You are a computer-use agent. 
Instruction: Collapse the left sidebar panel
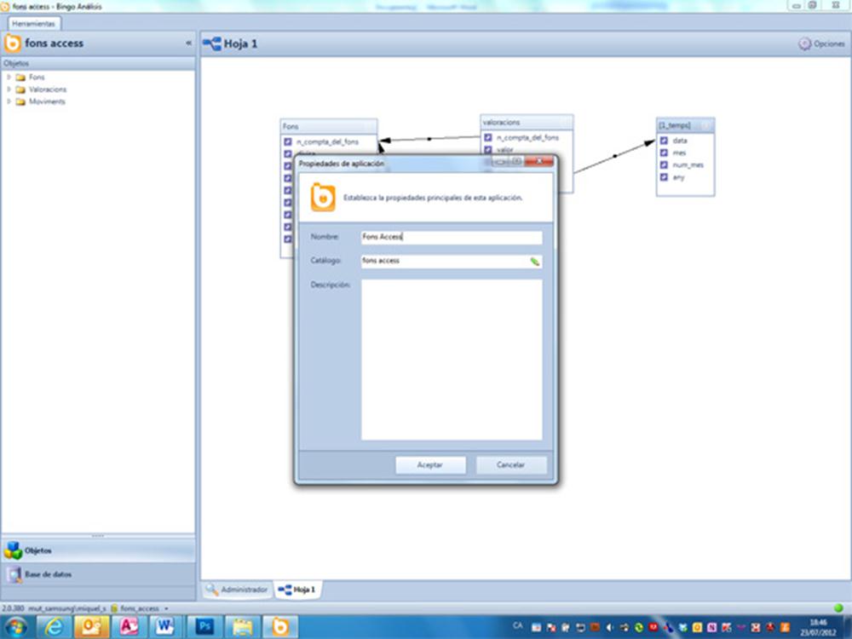188,43
